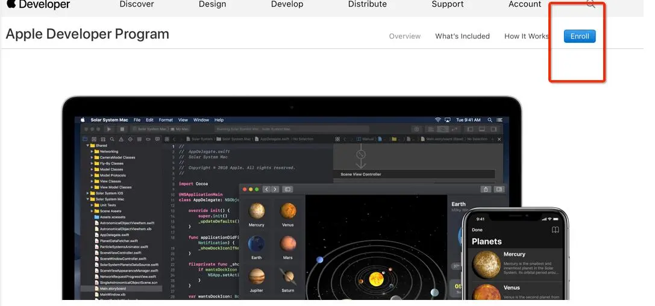Tap the Mercury row on the iPhone

(516, 264)
